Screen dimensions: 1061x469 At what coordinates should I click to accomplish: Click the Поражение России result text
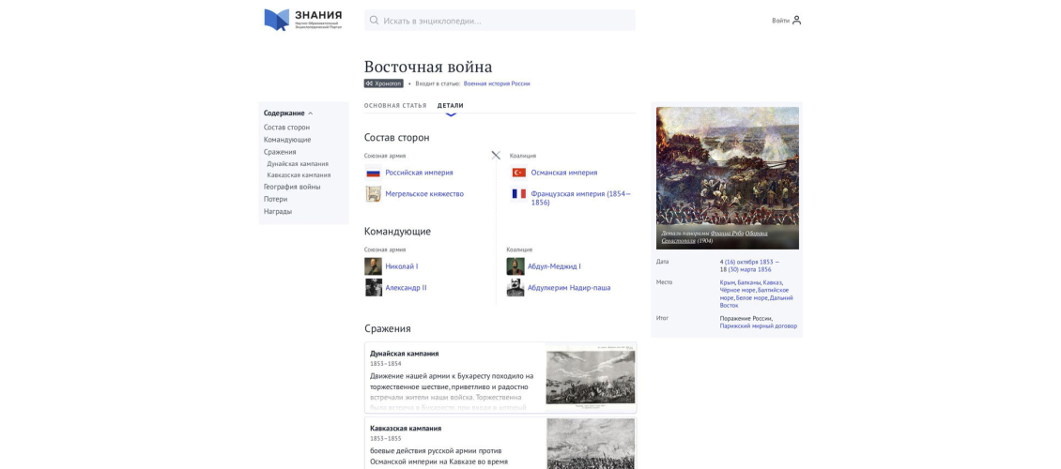click(x=746, y=318)
